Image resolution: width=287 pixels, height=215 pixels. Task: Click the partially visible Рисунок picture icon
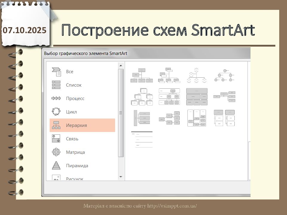[x=56, y=178]
